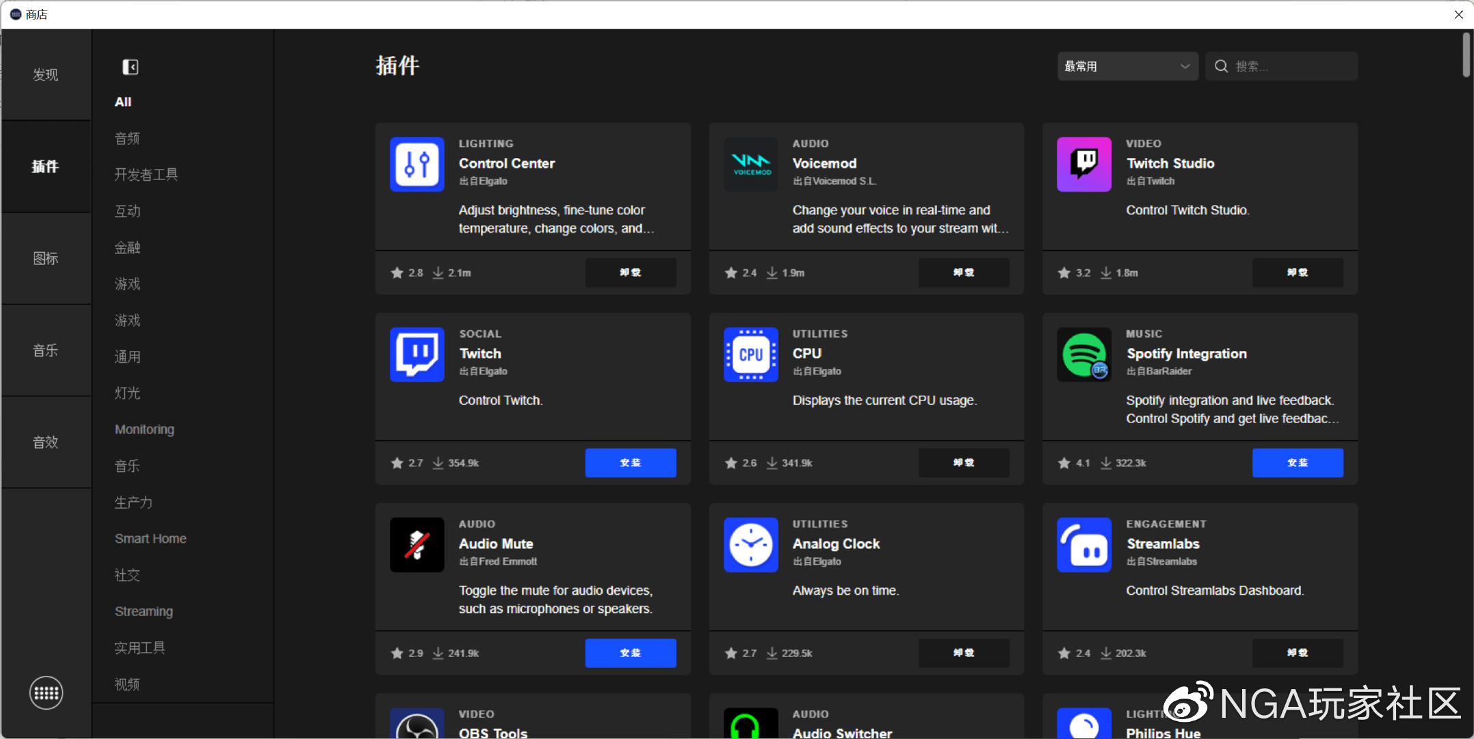1474x739 pixels.
Task: Click the download icon on Audio Mute card
Action: [438, 653]
